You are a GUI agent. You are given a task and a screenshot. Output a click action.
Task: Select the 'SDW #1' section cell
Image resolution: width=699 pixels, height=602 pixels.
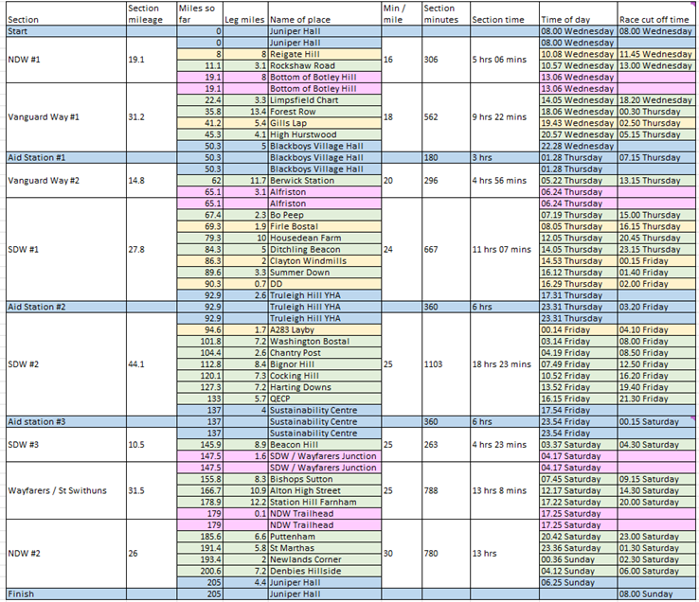click(66, 250)
